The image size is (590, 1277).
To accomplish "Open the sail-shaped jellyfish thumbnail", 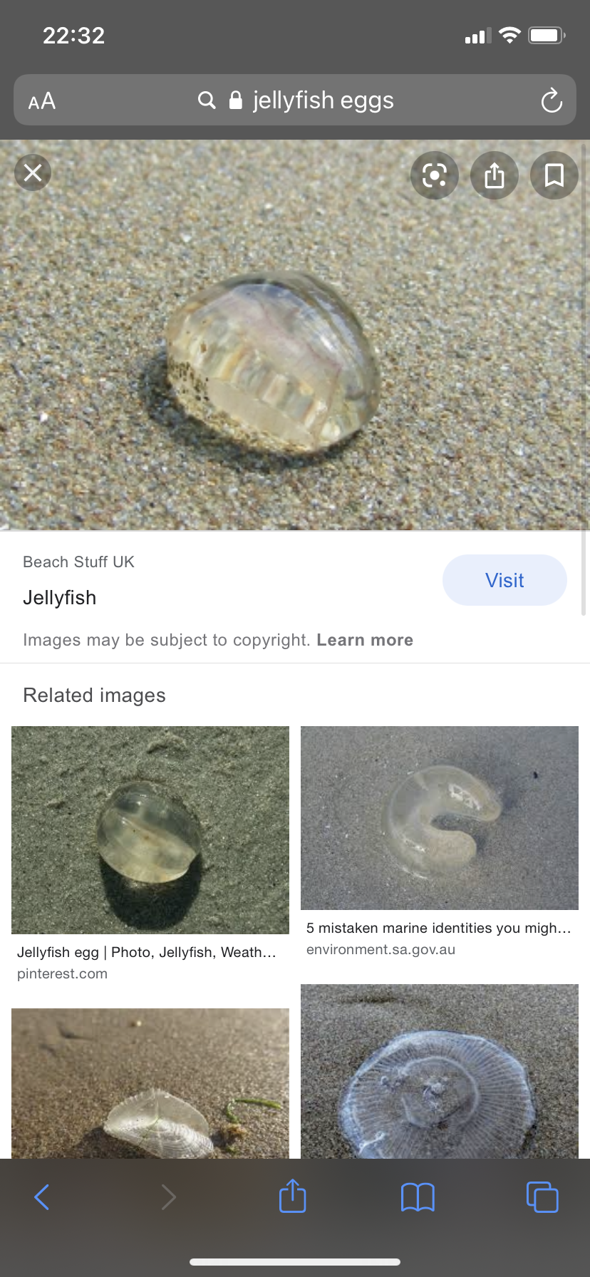I will 150,1083.
